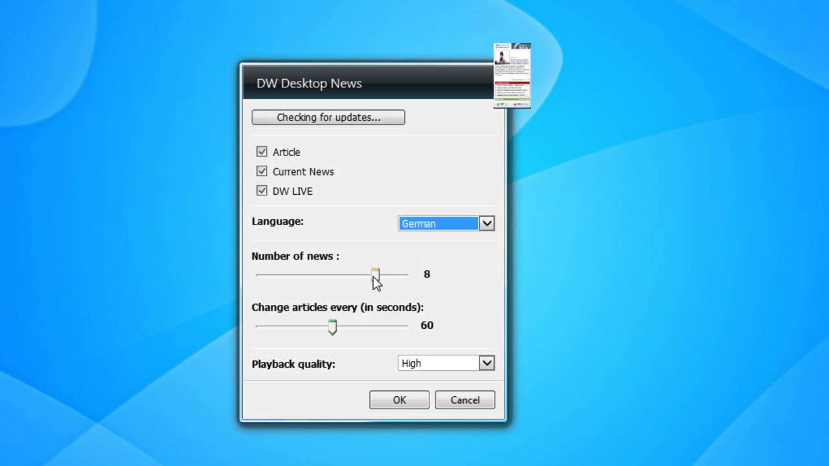Click the Change articles every label

point(337,307)
